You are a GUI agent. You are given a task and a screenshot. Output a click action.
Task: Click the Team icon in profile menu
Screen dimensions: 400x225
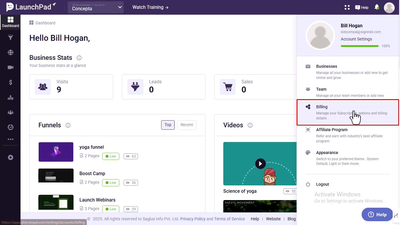308,89
